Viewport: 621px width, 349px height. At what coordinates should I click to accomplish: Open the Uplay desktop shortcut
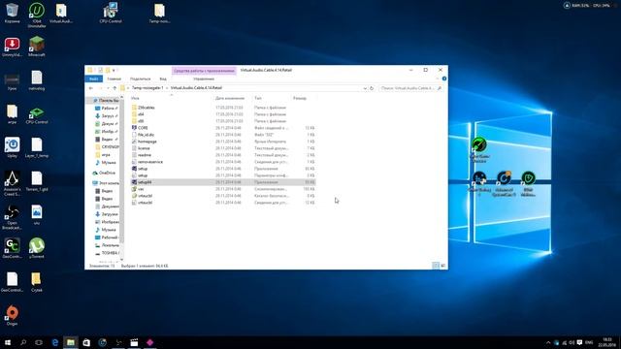point(12,147)
